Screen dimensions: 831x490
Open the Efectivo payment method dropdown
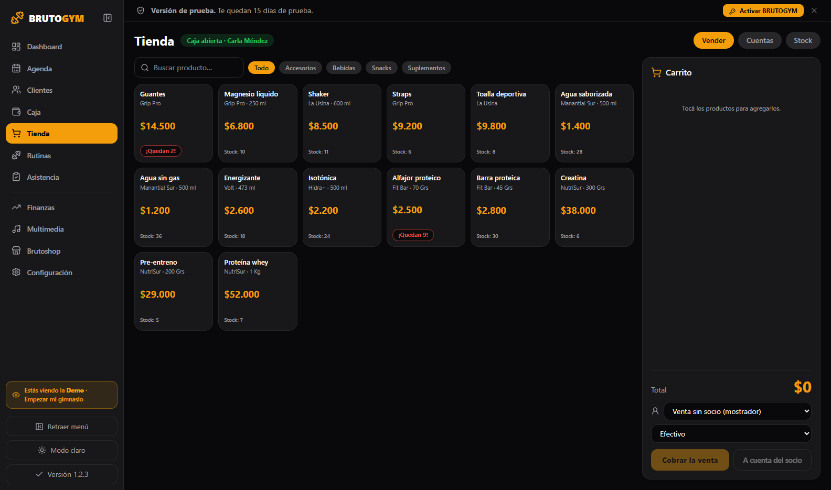731,434
